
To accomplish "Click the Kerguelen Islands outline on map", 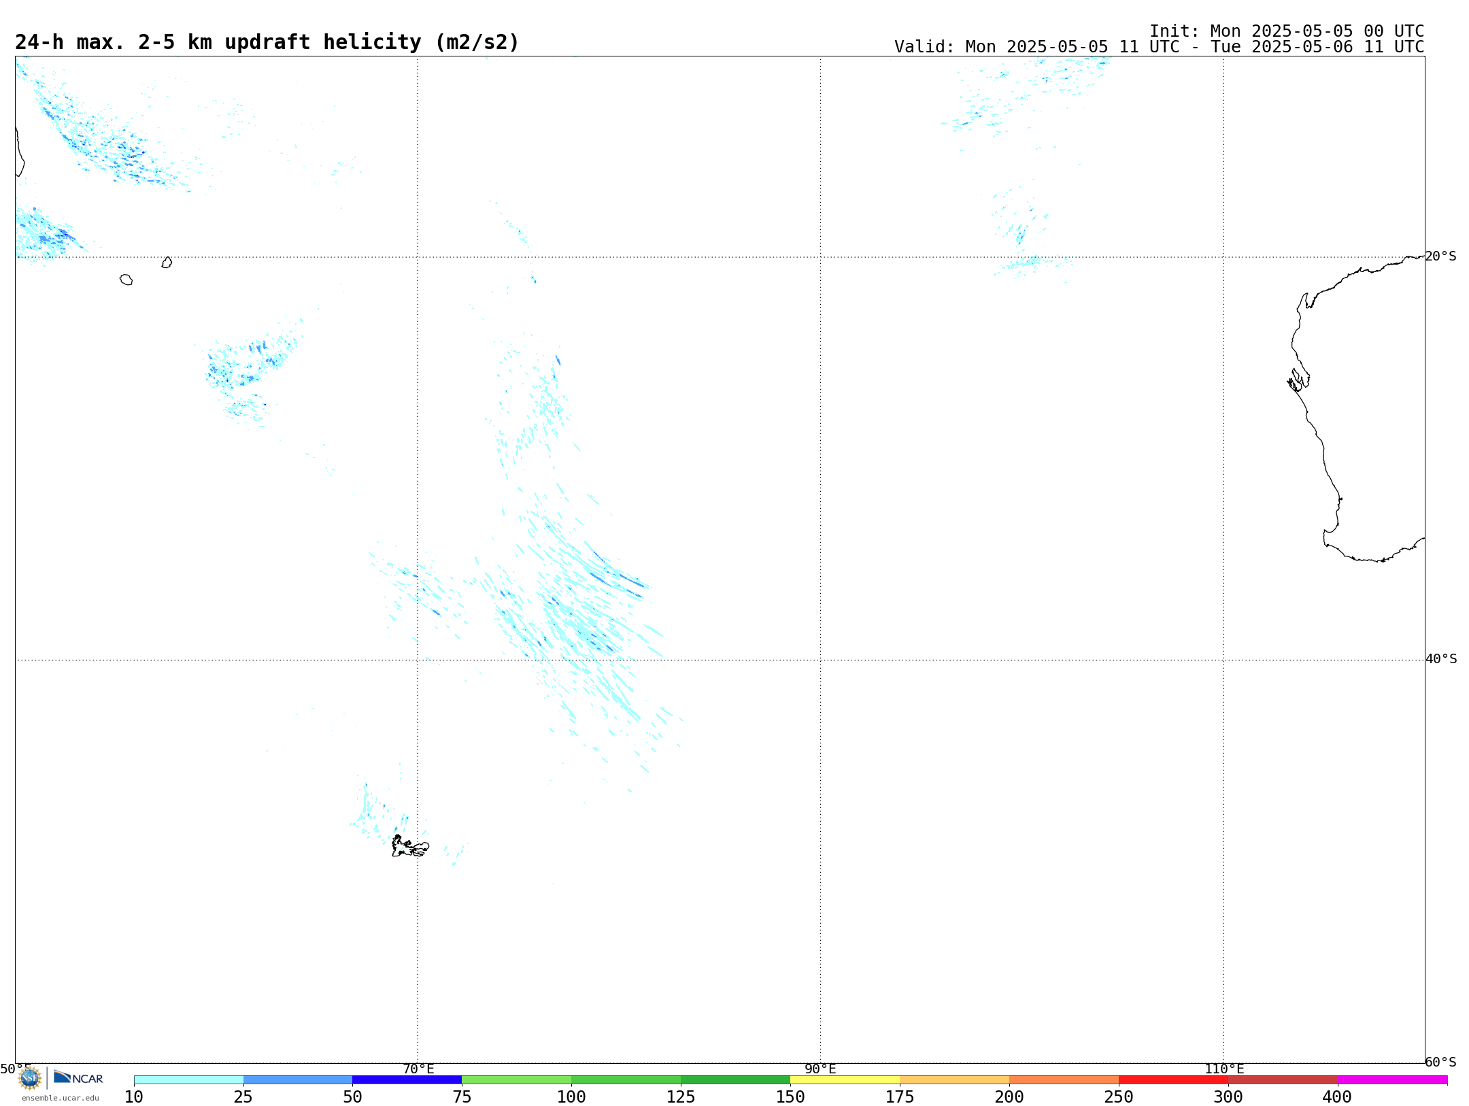I will click(410, 846).
